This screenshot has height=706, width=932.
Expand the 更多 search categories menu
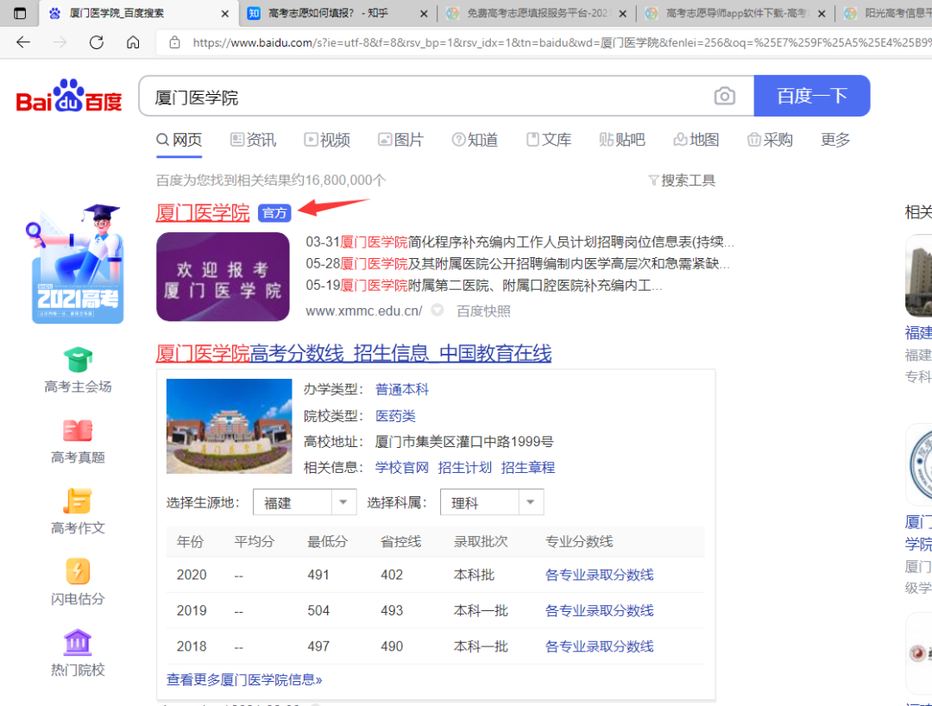[x=834, y=139]
